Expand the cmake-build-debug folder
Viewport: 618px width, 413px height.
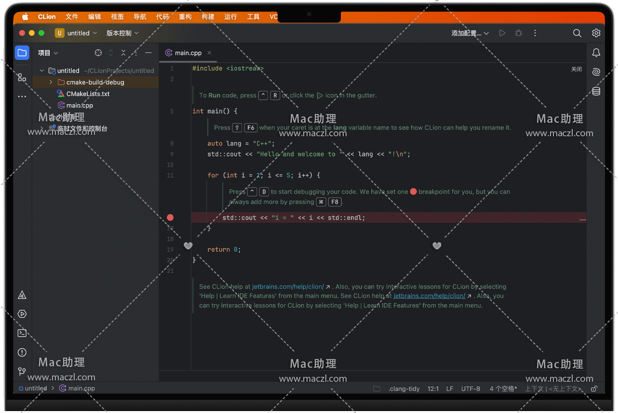tap(51, 82)
